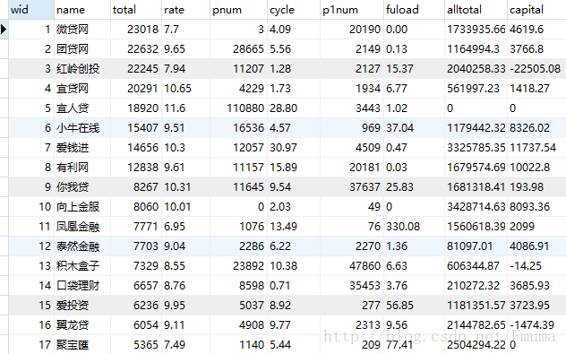
Task: Select pnum value 110880
Action: pyautogui.click(x=245, y=108)
